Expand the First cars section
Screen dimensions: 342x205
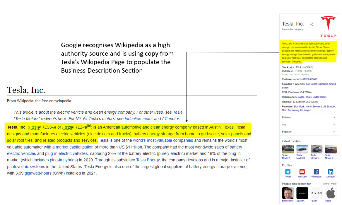tap(309, 132)
